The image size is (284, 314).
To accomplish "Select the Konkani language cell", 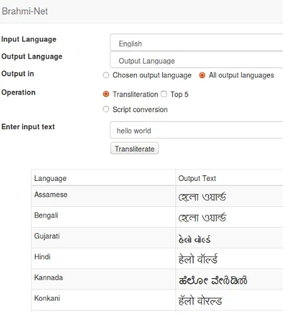I will [104, 300].
